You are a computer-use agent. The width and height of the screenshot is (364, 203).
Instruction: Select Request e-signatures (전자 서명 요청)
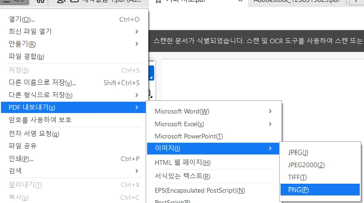point(74,134)
